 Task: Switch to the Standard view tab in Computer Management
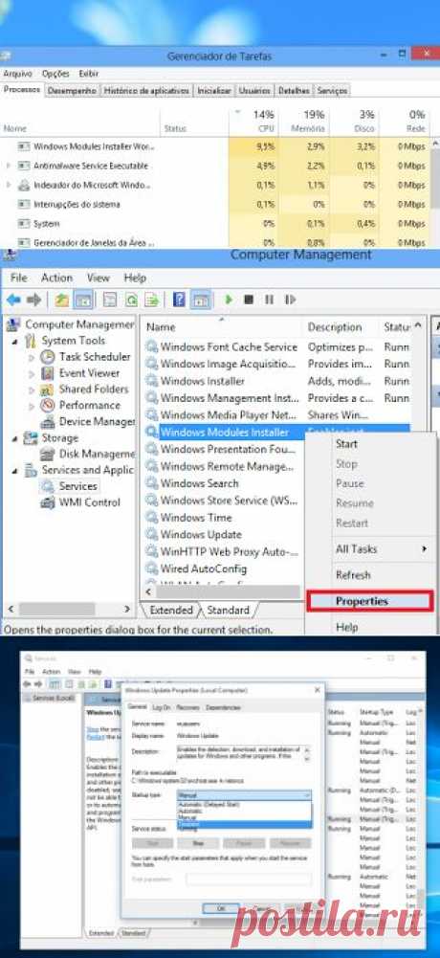point(229,610)
